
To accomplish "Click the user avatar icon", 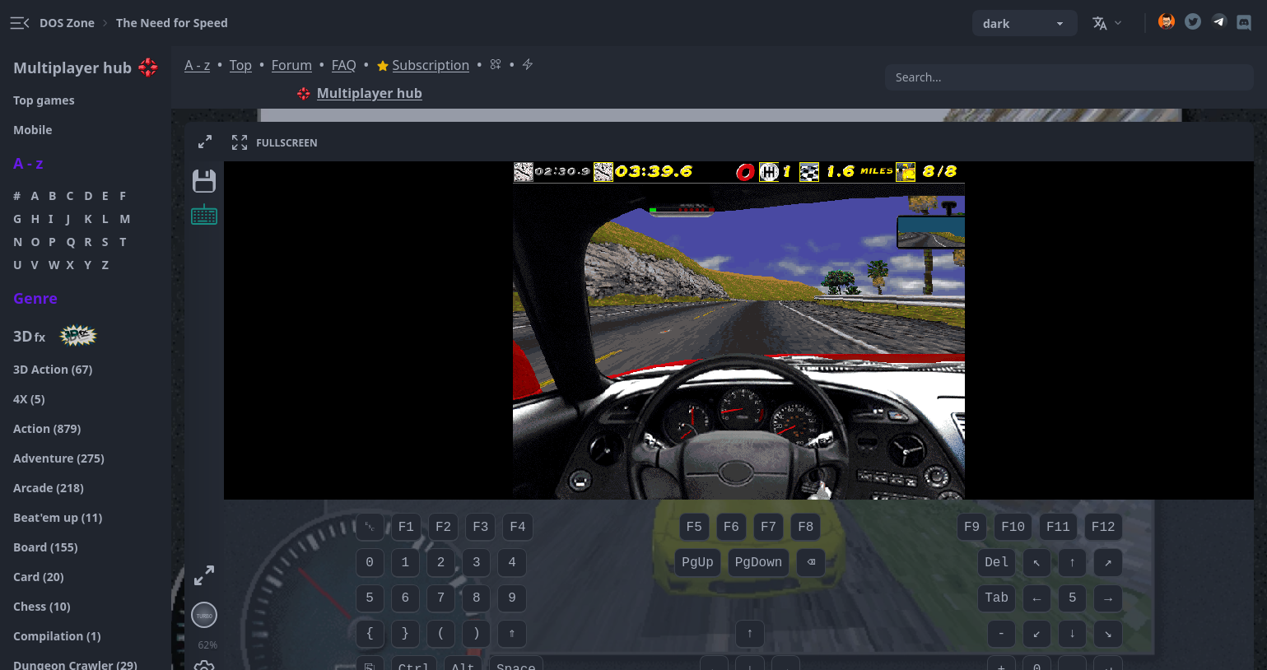I will (1167, 22).
